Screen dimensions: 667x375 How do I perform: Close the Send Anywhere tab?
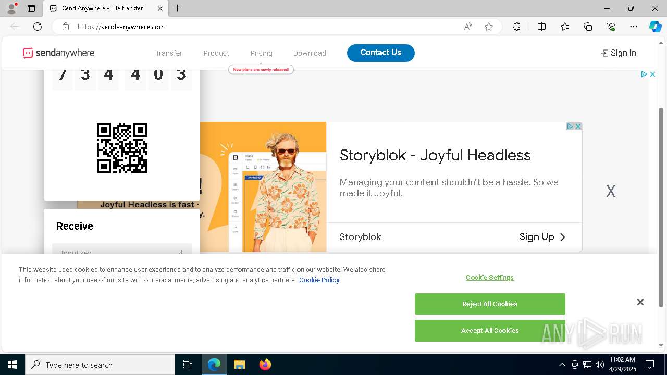pyautogui.click(x=160, y=8)
